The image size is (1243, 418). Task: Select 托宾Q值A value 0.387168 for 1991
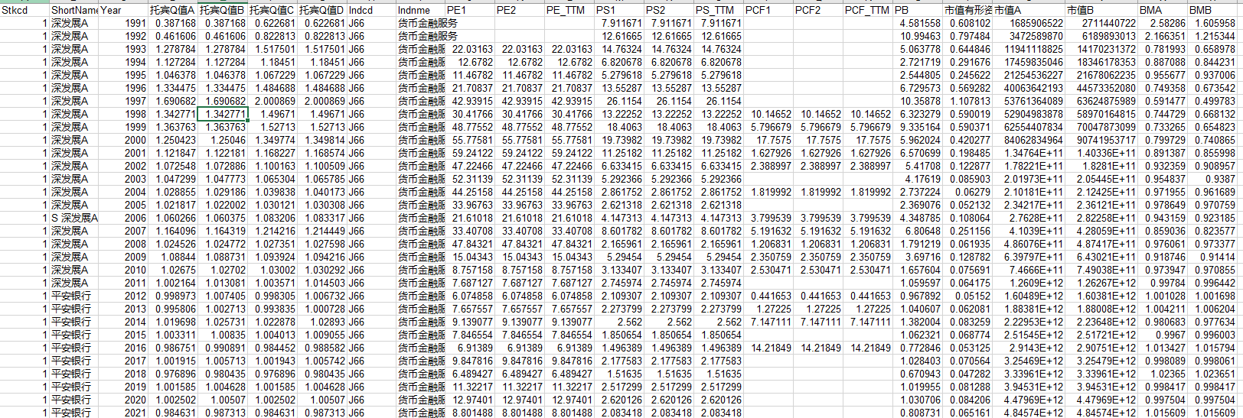[173, 23]
